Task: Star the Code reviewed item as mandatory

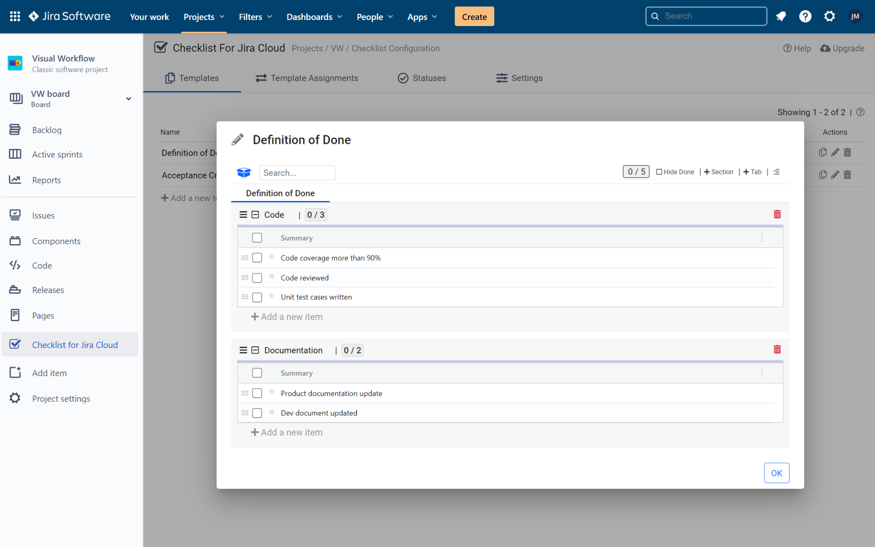Action: pyautogui.click(x=271, y=277)
